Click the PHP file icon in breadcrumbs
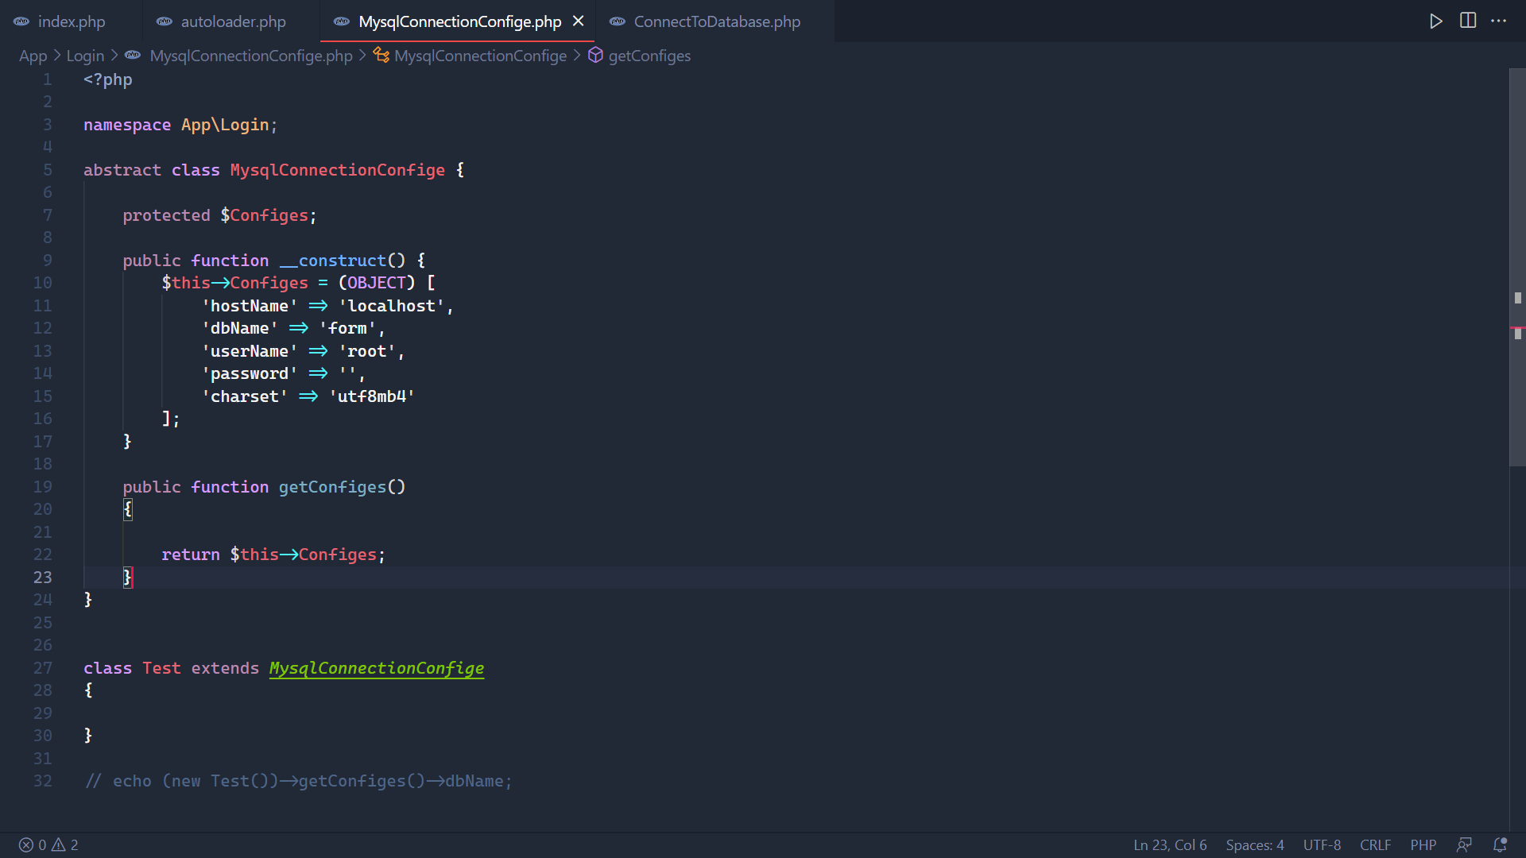 coord(133,55)
